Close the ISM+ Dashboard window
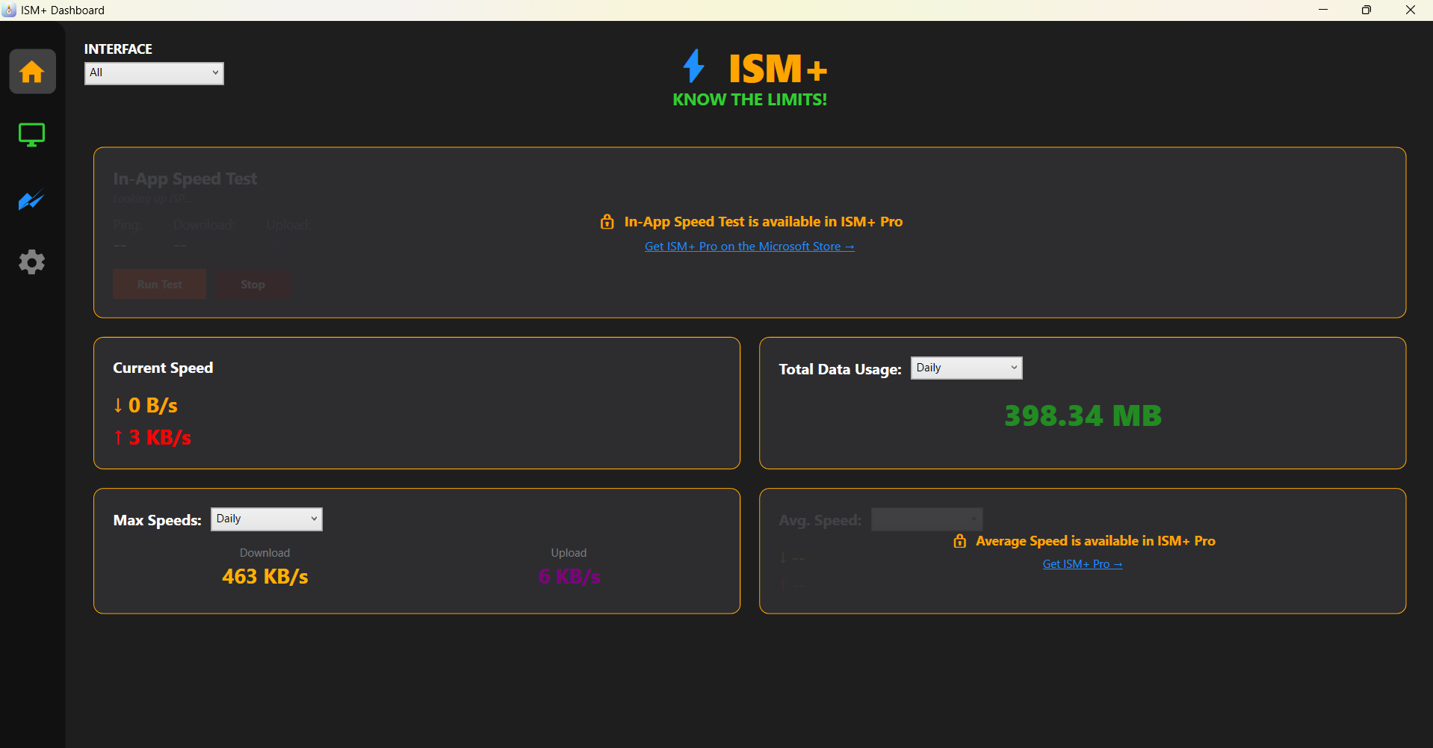The image size is (1433, 748). coord(1411,10)
